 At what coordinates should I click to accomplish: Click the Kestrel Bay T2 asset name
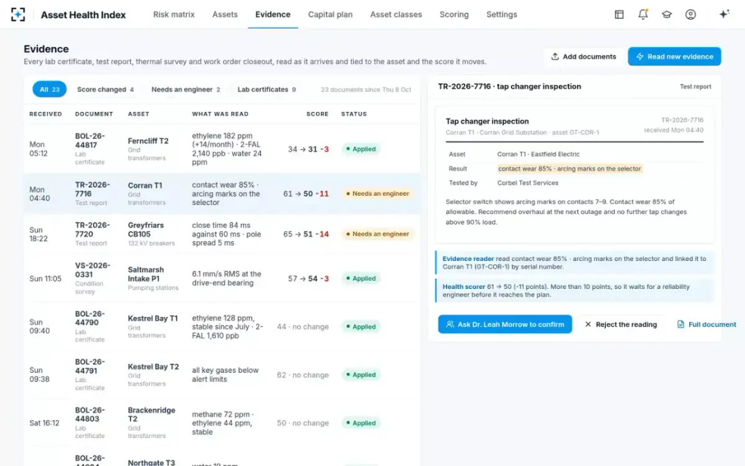coord(153,367)
